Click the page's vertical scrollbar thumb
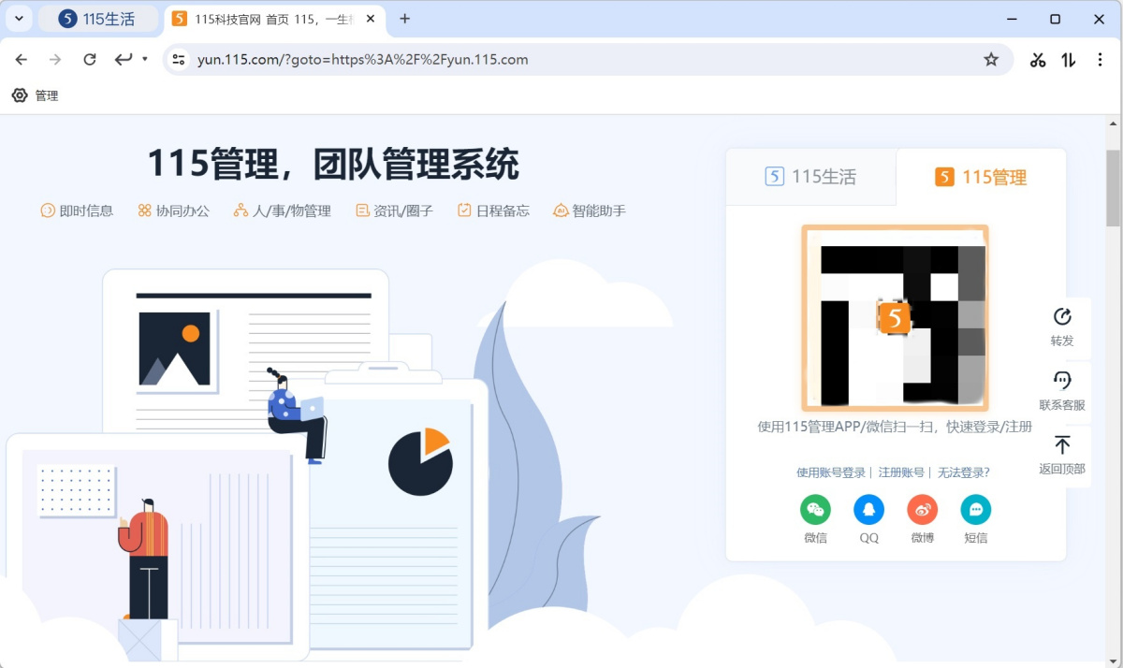1123x668 pixels. (x=1113, y=187)
